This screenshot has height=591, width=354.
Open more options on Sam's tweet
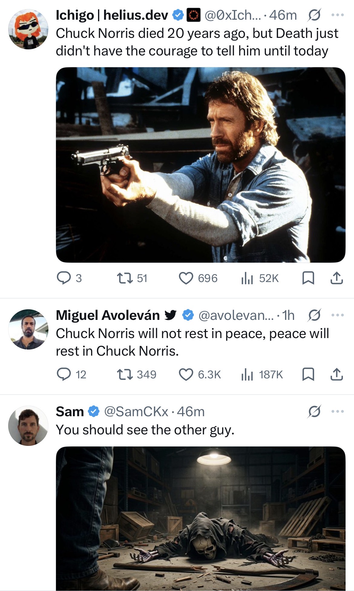pos(338,411)
